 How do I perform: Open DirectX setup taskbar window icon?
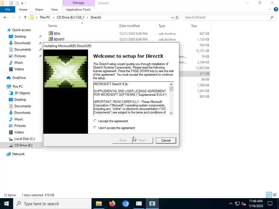point(152,204)
